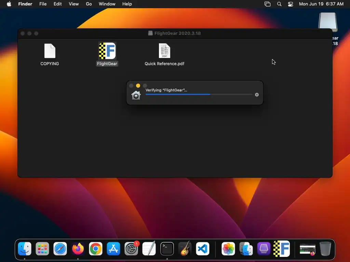Minimize the Verifying dialog with the yellow button
Viewport: 350px width, 262px height.
[x=138, y=86]
